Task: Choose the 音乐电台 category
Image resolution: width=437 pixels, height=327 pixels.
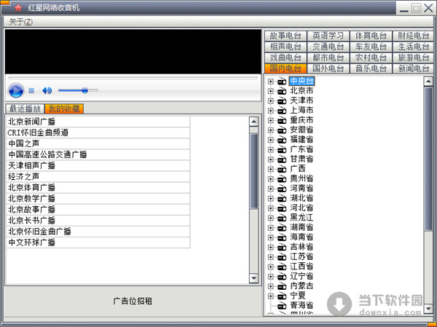Action: [x=371, y=68]
